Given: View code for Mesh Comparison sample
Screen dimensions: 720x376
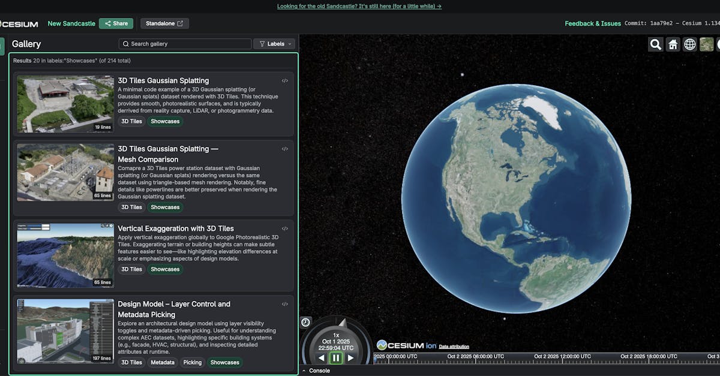Looking at the screenshot, I should point(285,149).
